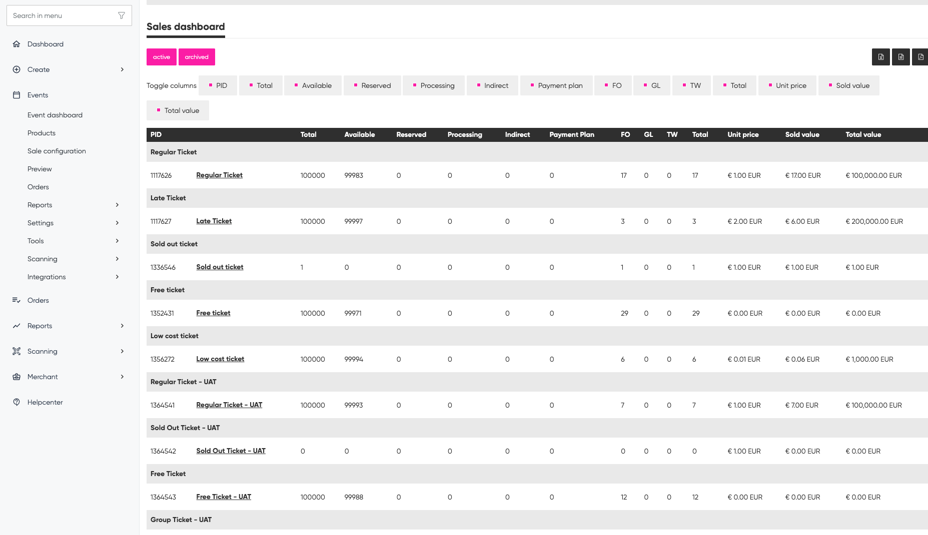928x535 pixels.
Task: Click the filter icon in menu search
Action: point(122,15)
